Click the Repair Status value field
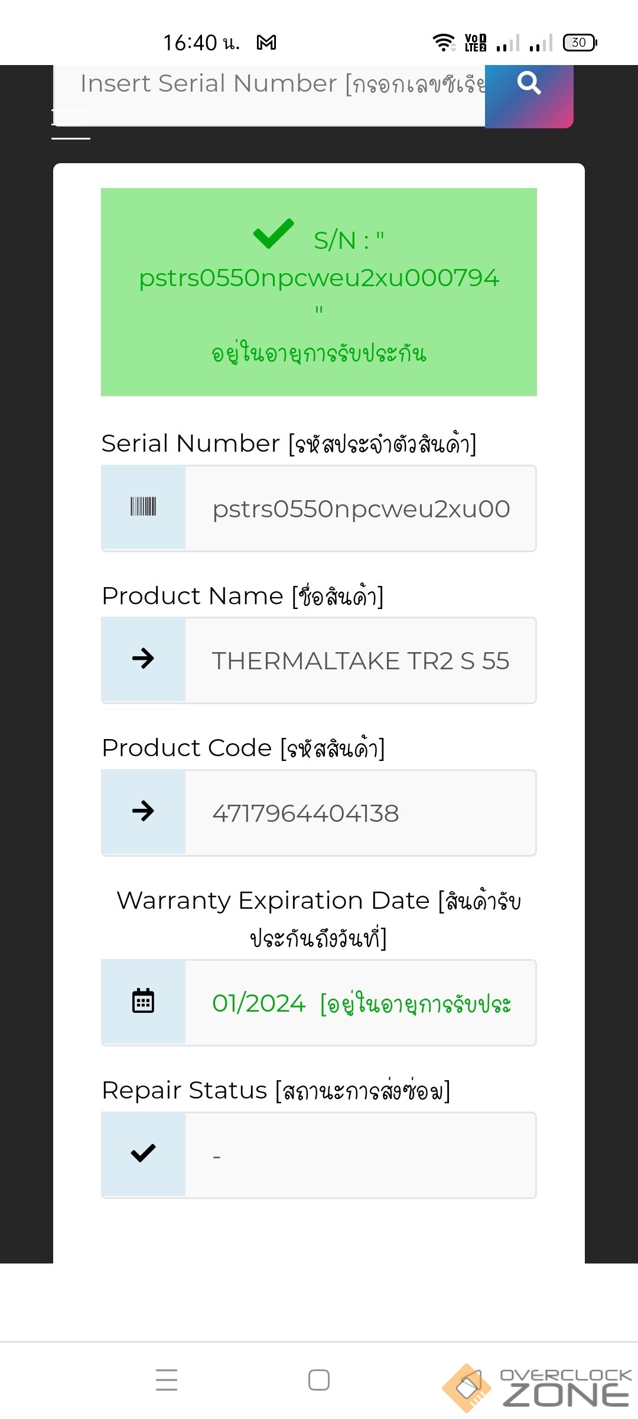 click(360, 1155)
